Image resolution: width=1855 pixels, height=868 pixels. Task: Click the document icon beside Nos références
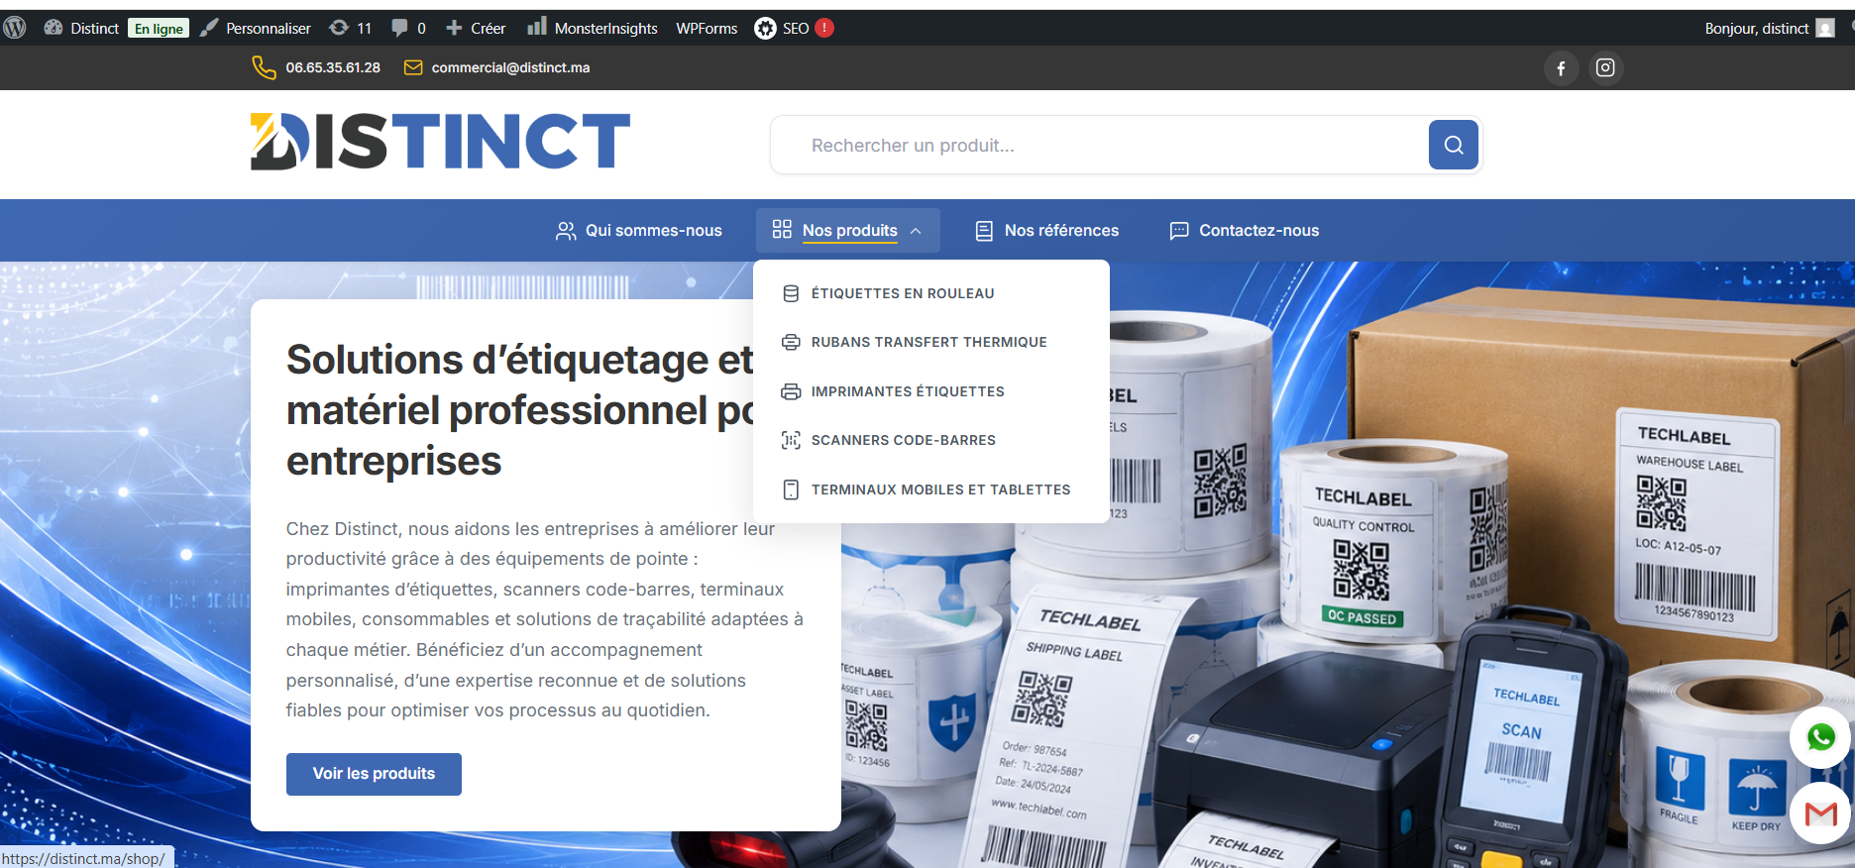pyautogui.click(x=984, y=231)
